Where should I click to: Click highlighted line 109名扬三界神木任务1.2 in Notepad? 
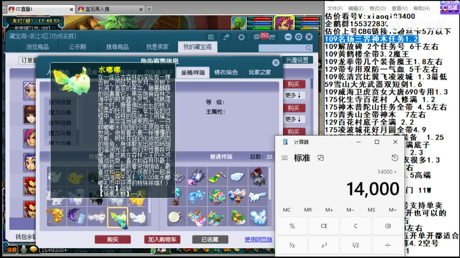[x=372, y=39]
